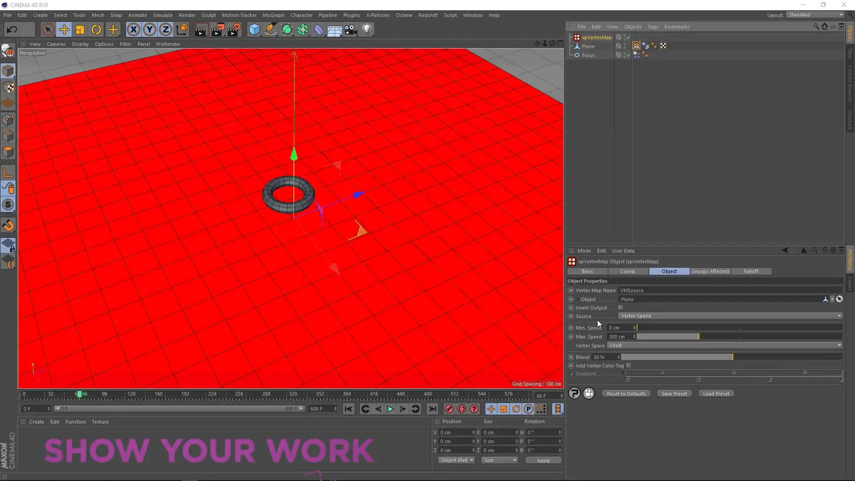
Task: Open the MoGraph menu
Action: point(273,15)
